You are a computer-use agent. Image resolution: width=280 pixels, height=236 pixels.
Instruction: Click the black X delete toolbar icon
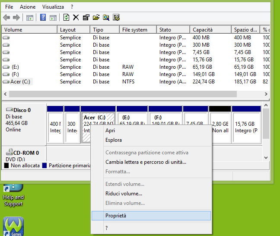point(76,17)
